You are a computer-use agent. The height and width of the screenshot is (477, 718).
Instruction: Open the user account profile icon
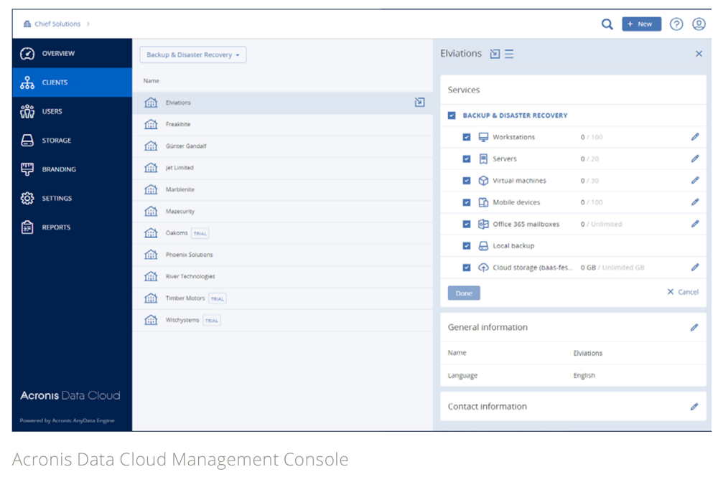click(698, 24)
